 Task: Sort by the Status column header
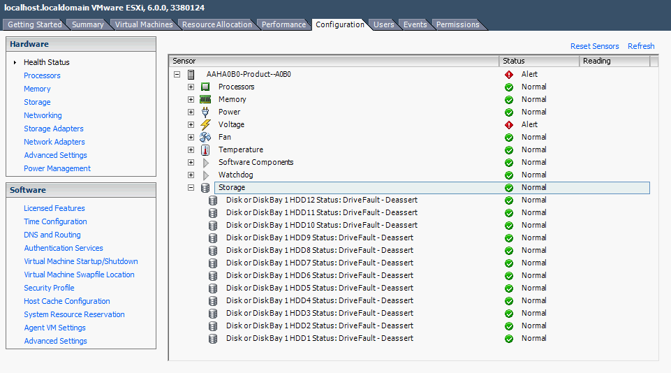[539, 61]
